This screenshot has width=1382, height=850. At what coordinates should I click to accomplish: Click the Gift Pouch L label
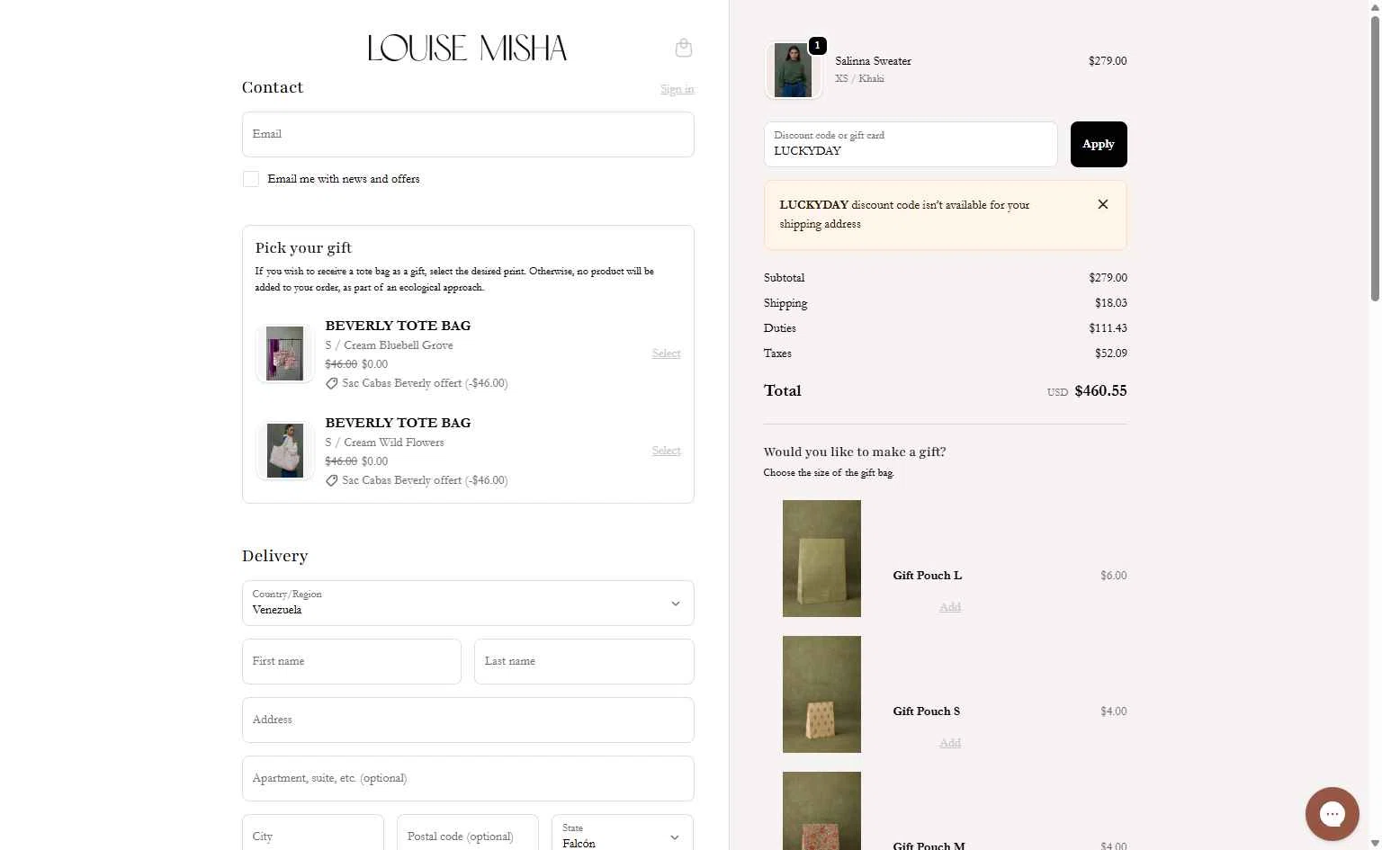point(927,576)
